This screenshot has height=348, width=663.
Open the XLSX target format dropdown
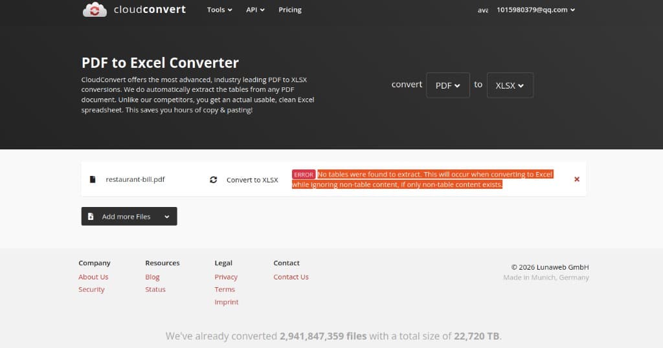(510, 85)
